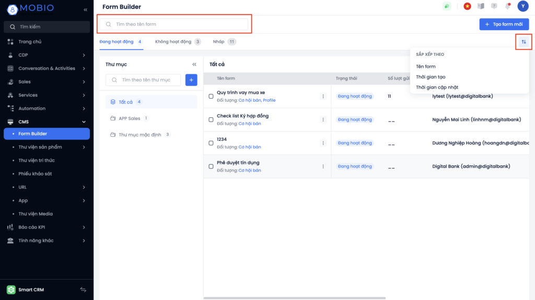Click the Smart CRM switch arrows icon

click(83, 290)
